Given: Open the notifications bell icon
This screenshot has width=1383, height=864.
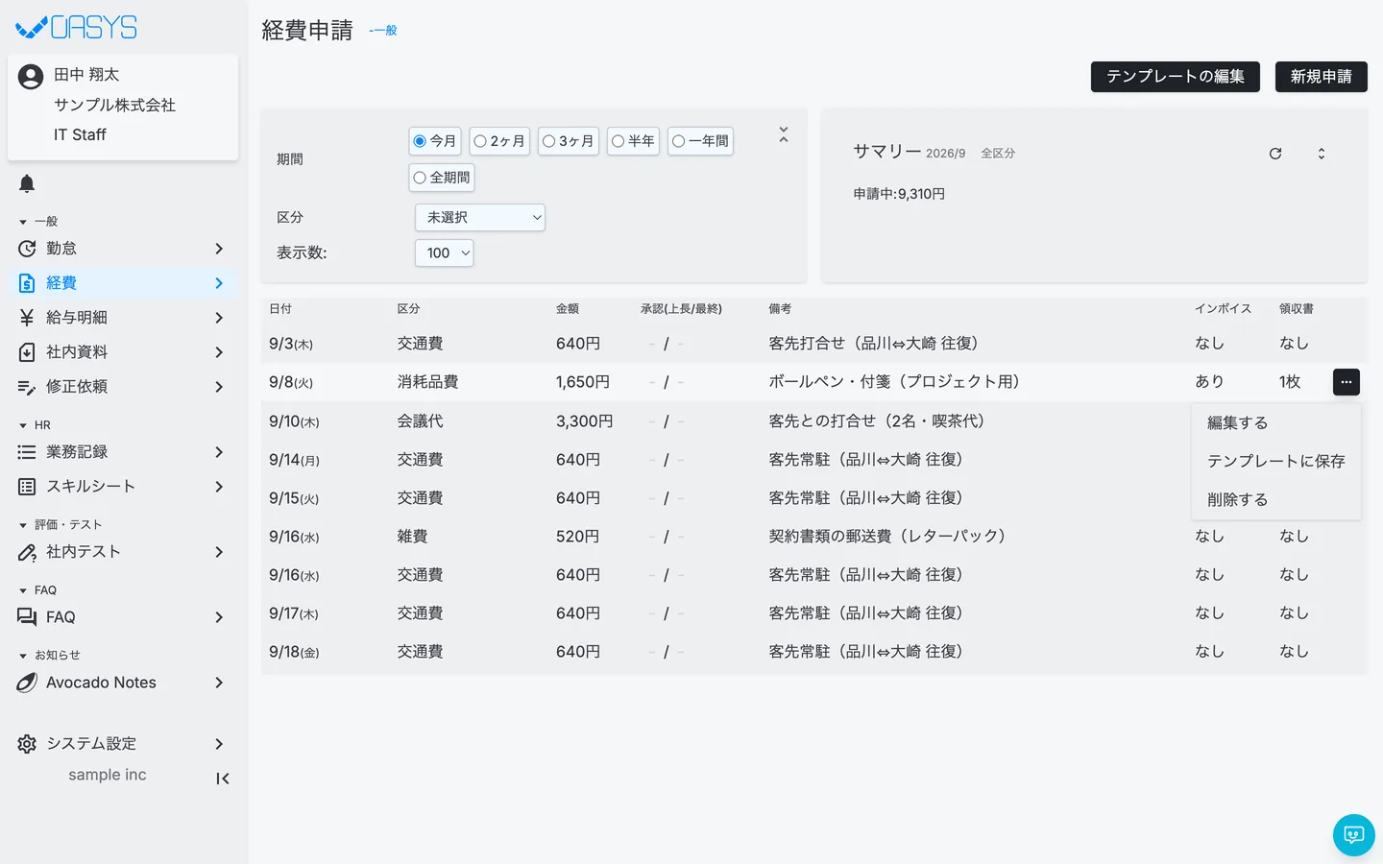Looking at the screenshot, I should (x=27, y=183).
